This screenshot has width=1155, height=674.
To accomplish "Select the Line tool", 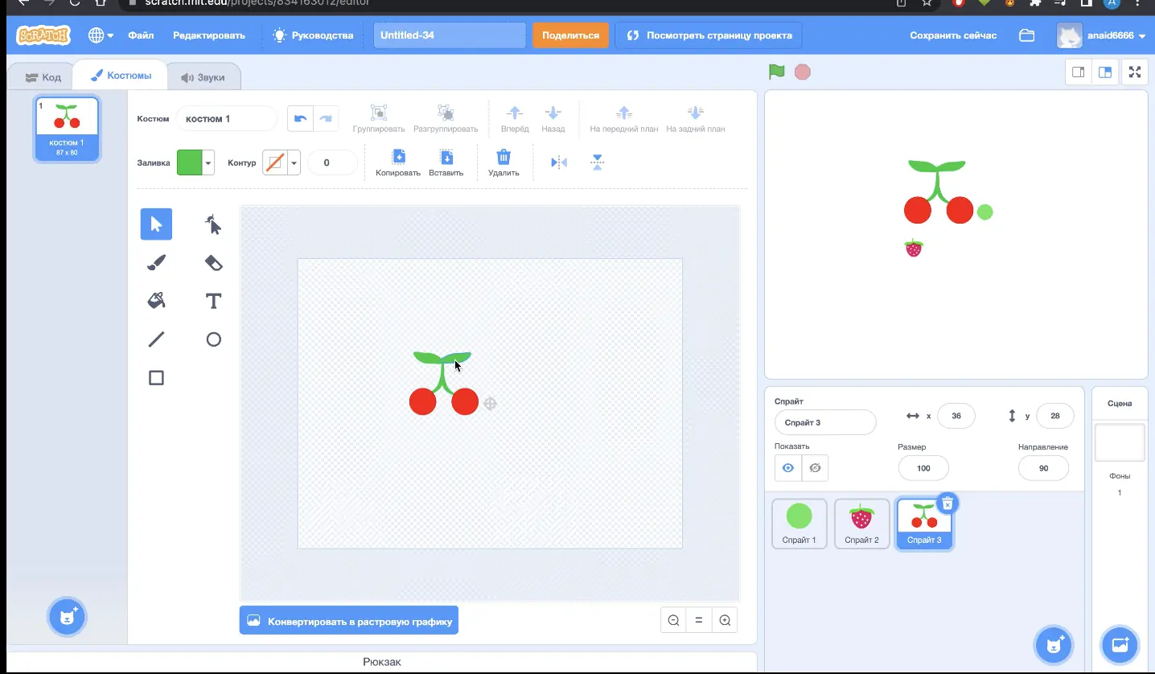I will (x=156, y=339).
